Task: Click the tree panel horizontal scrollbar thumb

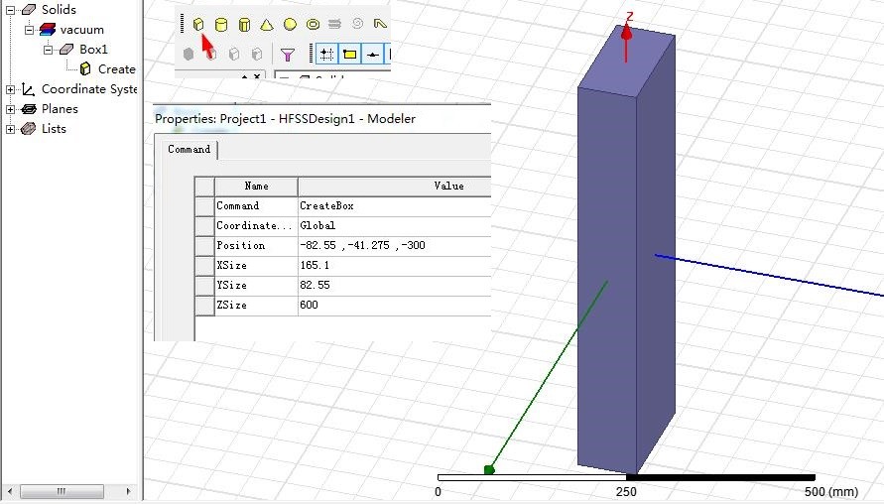Action: (63, 491)
